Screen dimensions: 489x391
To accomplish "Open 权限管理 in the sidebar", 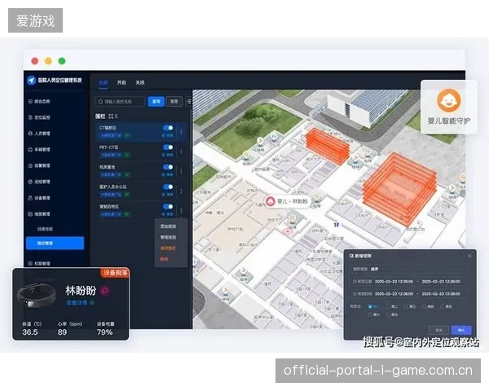I will coord(39,263).
